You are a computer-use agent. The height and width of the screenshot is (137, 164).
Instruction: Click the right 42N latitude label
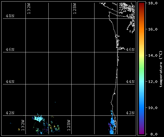pyautogui.click(x=130, y=113)
